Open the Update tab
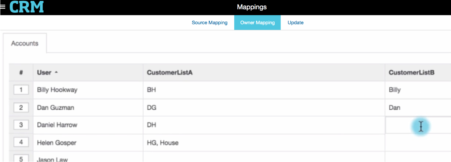Screen dimensions: 451x162 coord(295,23)
